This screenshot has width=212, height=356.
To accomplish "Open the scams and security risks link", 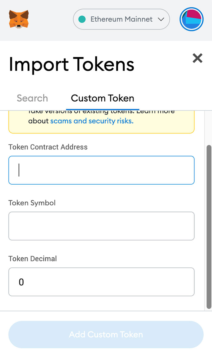I will 92,121.
